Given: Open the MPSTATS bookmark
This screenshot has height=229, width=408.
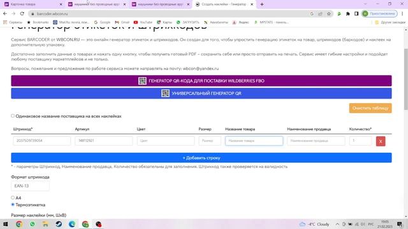Looking at the screenshot, I should tap(271, 22).
